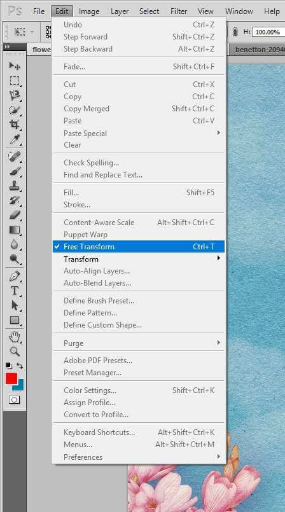Image resolution: width=285 pixels, height=512 pixels.
Task: Open the Filter menu
Action: pyautogui.click(x=179, y=11)
